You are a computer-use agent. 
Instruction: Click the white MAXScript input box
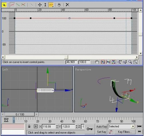tap(13, 132)
